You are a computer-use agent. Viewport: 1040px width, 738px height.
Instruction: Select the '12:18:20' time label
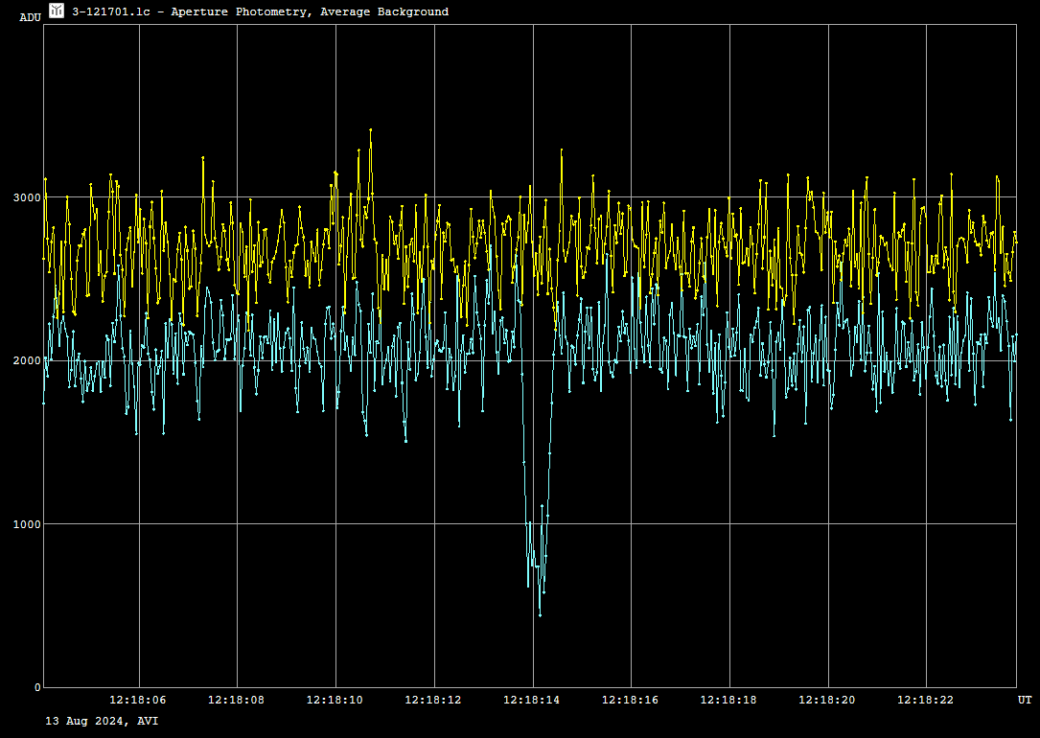click(827, 701)
